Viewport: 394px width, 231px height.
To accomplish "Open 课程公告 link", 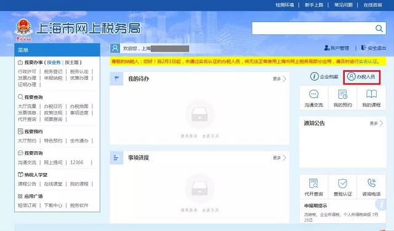I will 27,184.
